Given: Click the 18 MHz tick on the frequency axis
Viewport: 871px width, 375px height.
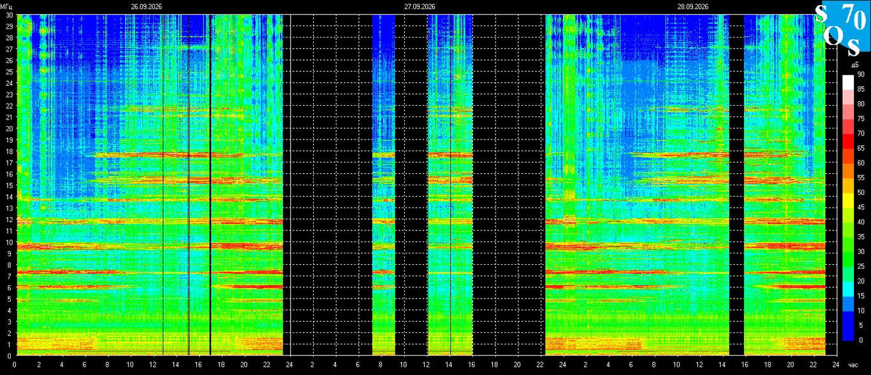Looking at the screenshot, I should [x=9, y=151].
